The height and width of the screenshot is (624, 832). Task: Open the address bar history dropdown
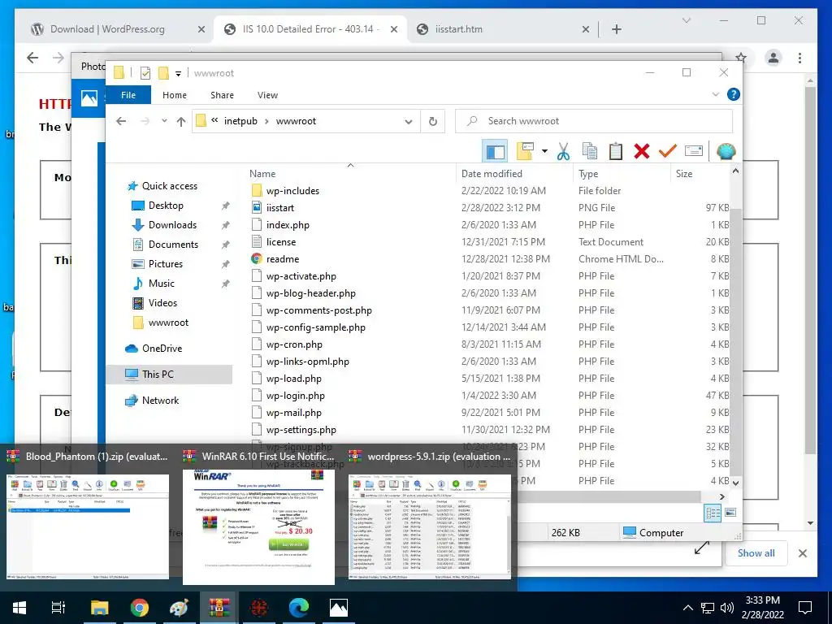[409, 122]
